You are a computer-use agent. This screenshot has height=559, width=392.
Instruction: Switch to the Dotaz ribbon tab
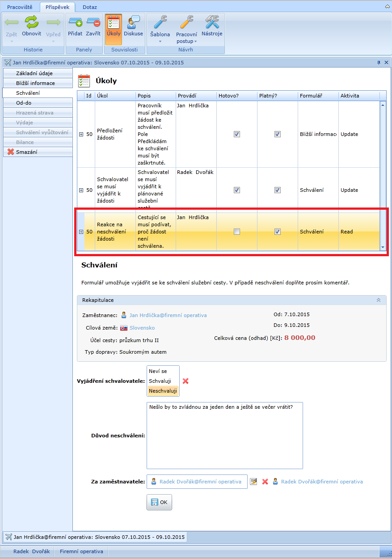pyautogui.click(x=90, y=7)
